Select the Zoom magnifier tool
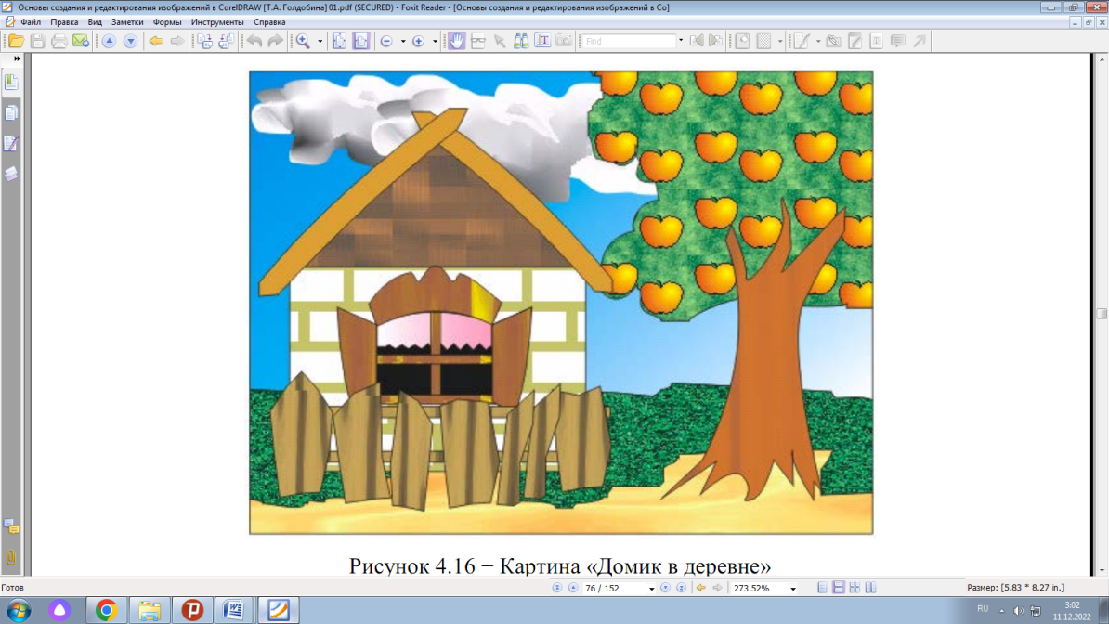 click(x=304, y=41)
